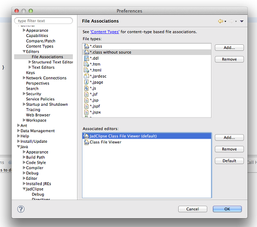
Task: Open Tracing preferences page
Action: tap(33, 110)
